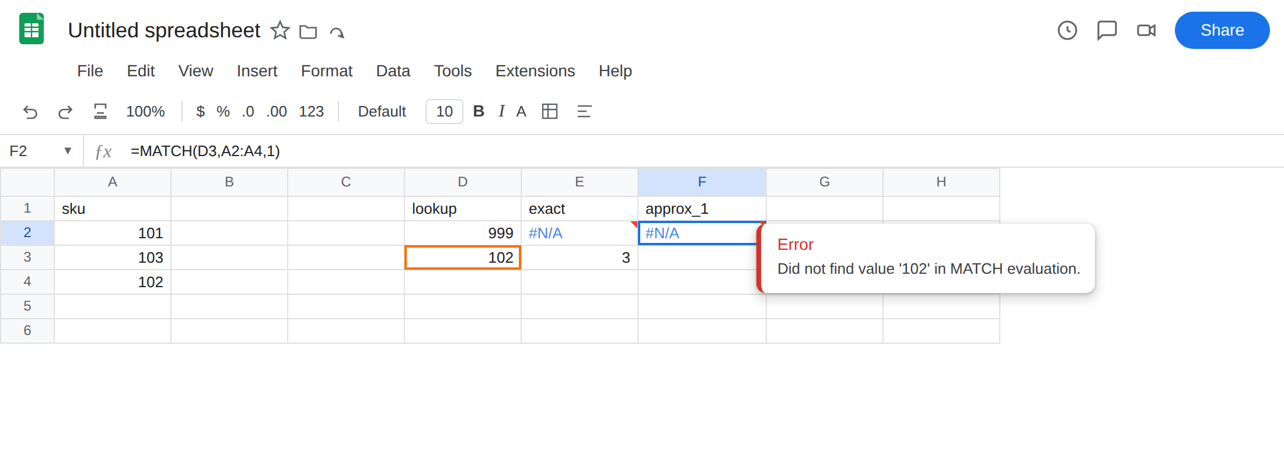Viewport: 1284px width, 466px height.
Task: Click the fx function icon
Action: click(103, 151)
